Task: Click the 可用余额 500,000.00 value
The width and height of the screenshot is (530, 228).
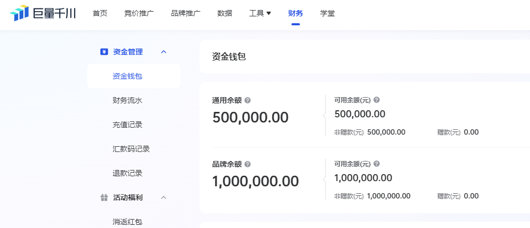Action: [x=360, y=115]
